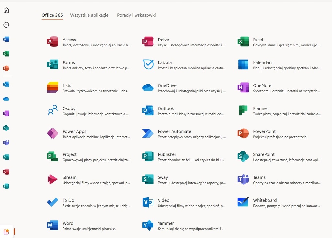
Task: Select the Kaizala checkmark icon
Action: click(x=148, y=64)
